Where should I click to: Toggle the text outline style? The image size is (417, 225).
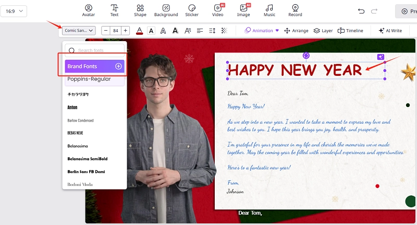coord(163,31)
